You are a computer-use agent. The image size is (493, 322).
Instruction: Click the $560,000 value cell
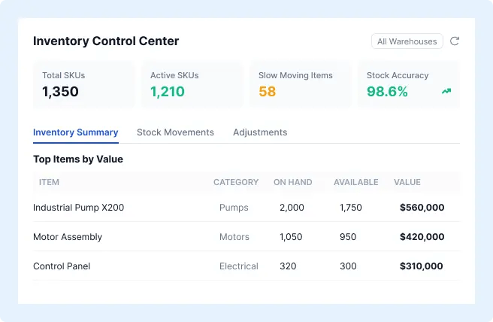[x=422, y=208]
